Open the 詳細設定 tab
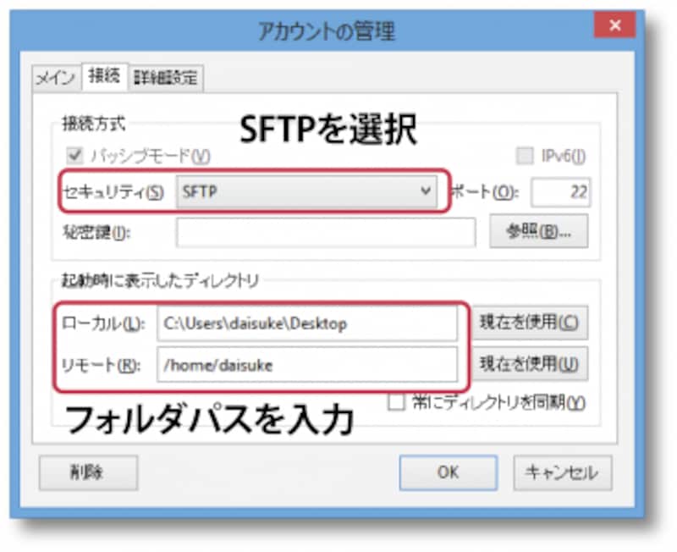 click(166, 78)
